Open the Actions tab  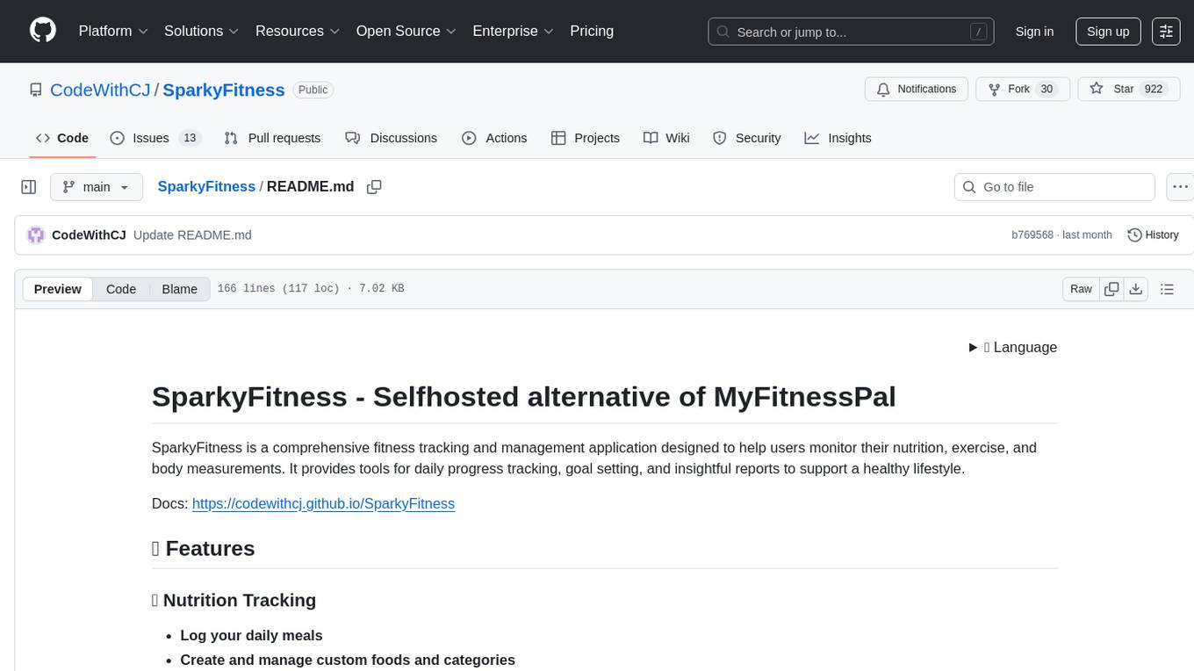pos(494,138)
